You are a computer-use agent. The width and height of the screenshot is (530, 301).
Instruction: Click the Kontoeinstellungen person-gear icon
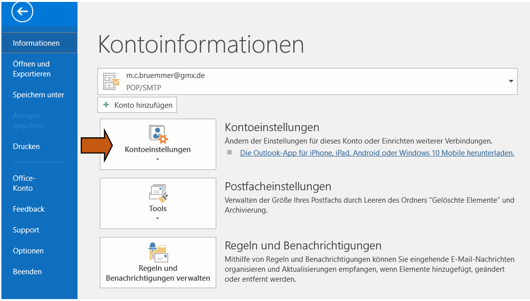(x=158, y=134)
